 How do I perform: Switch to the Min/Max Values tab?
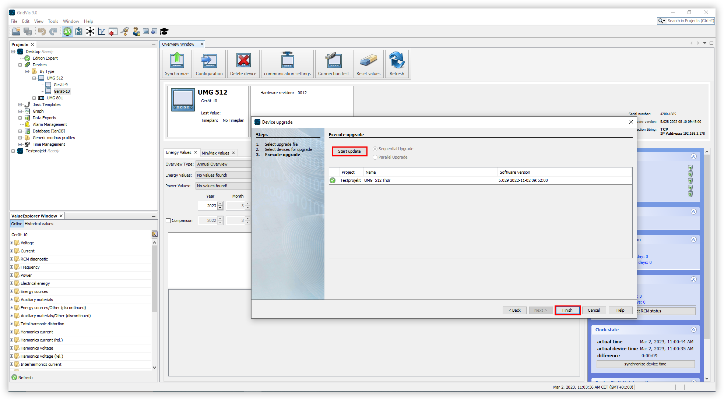coord(216,152)
